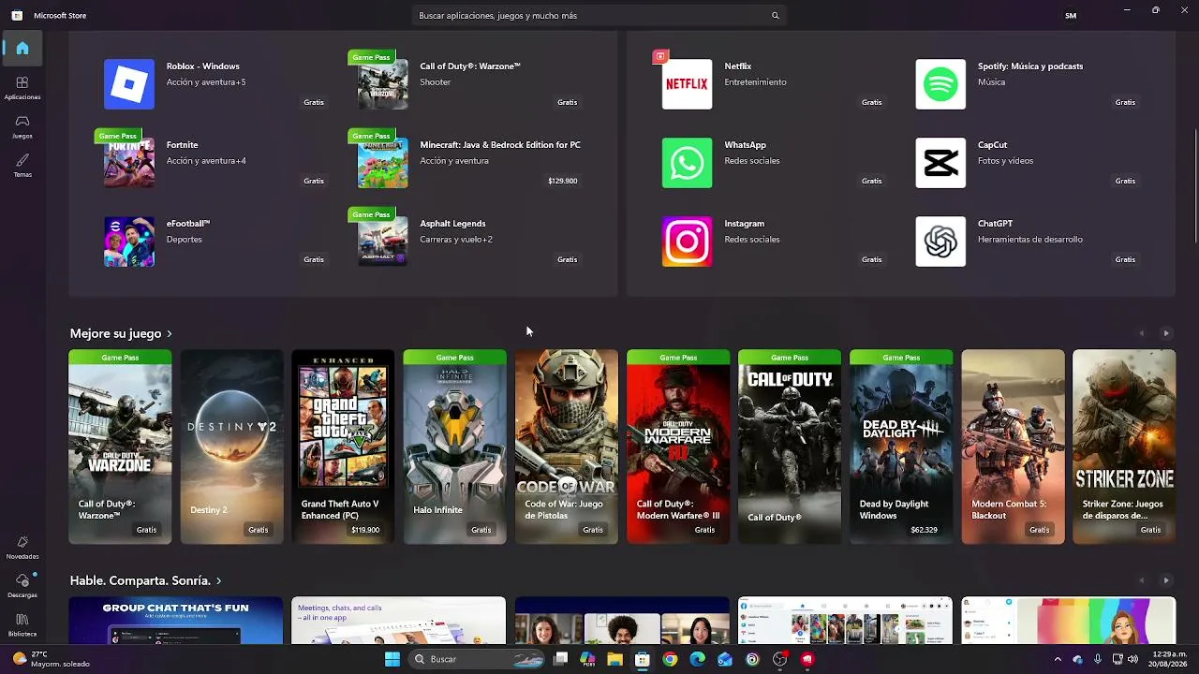1199x674 pixels.
Task: Open the Descargas section
Action: 22,586
